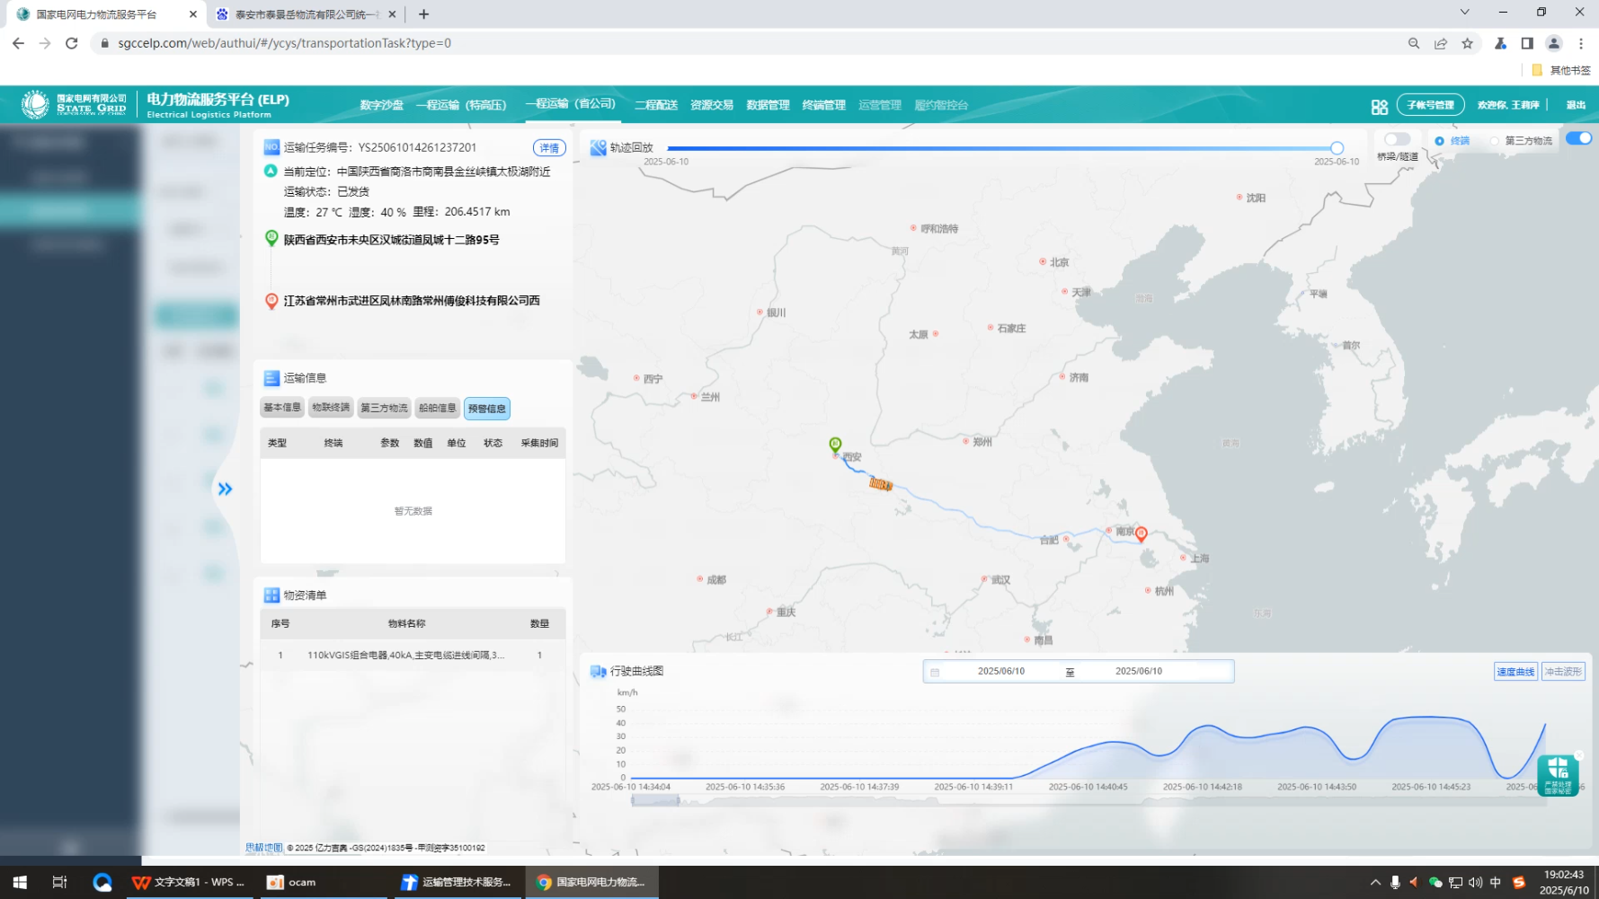Viewport: 1599px width, 899px height.
Task: Select the 终端 radio button
Action: pos(1440,141)
